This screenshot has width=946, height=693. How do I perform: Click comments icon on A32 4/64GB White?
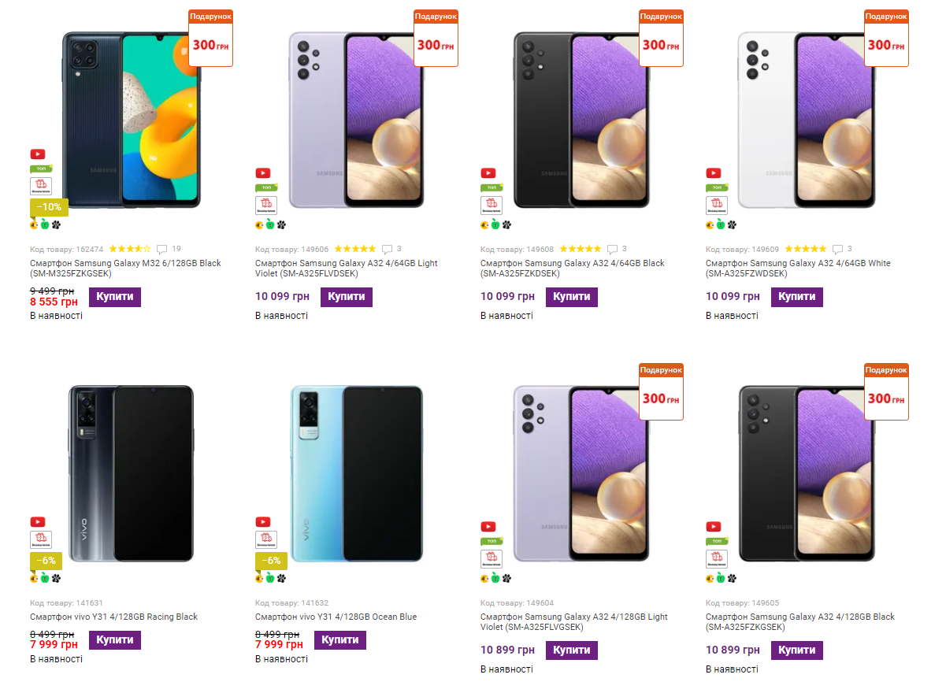pyautogui.click(x=837, y=249)
